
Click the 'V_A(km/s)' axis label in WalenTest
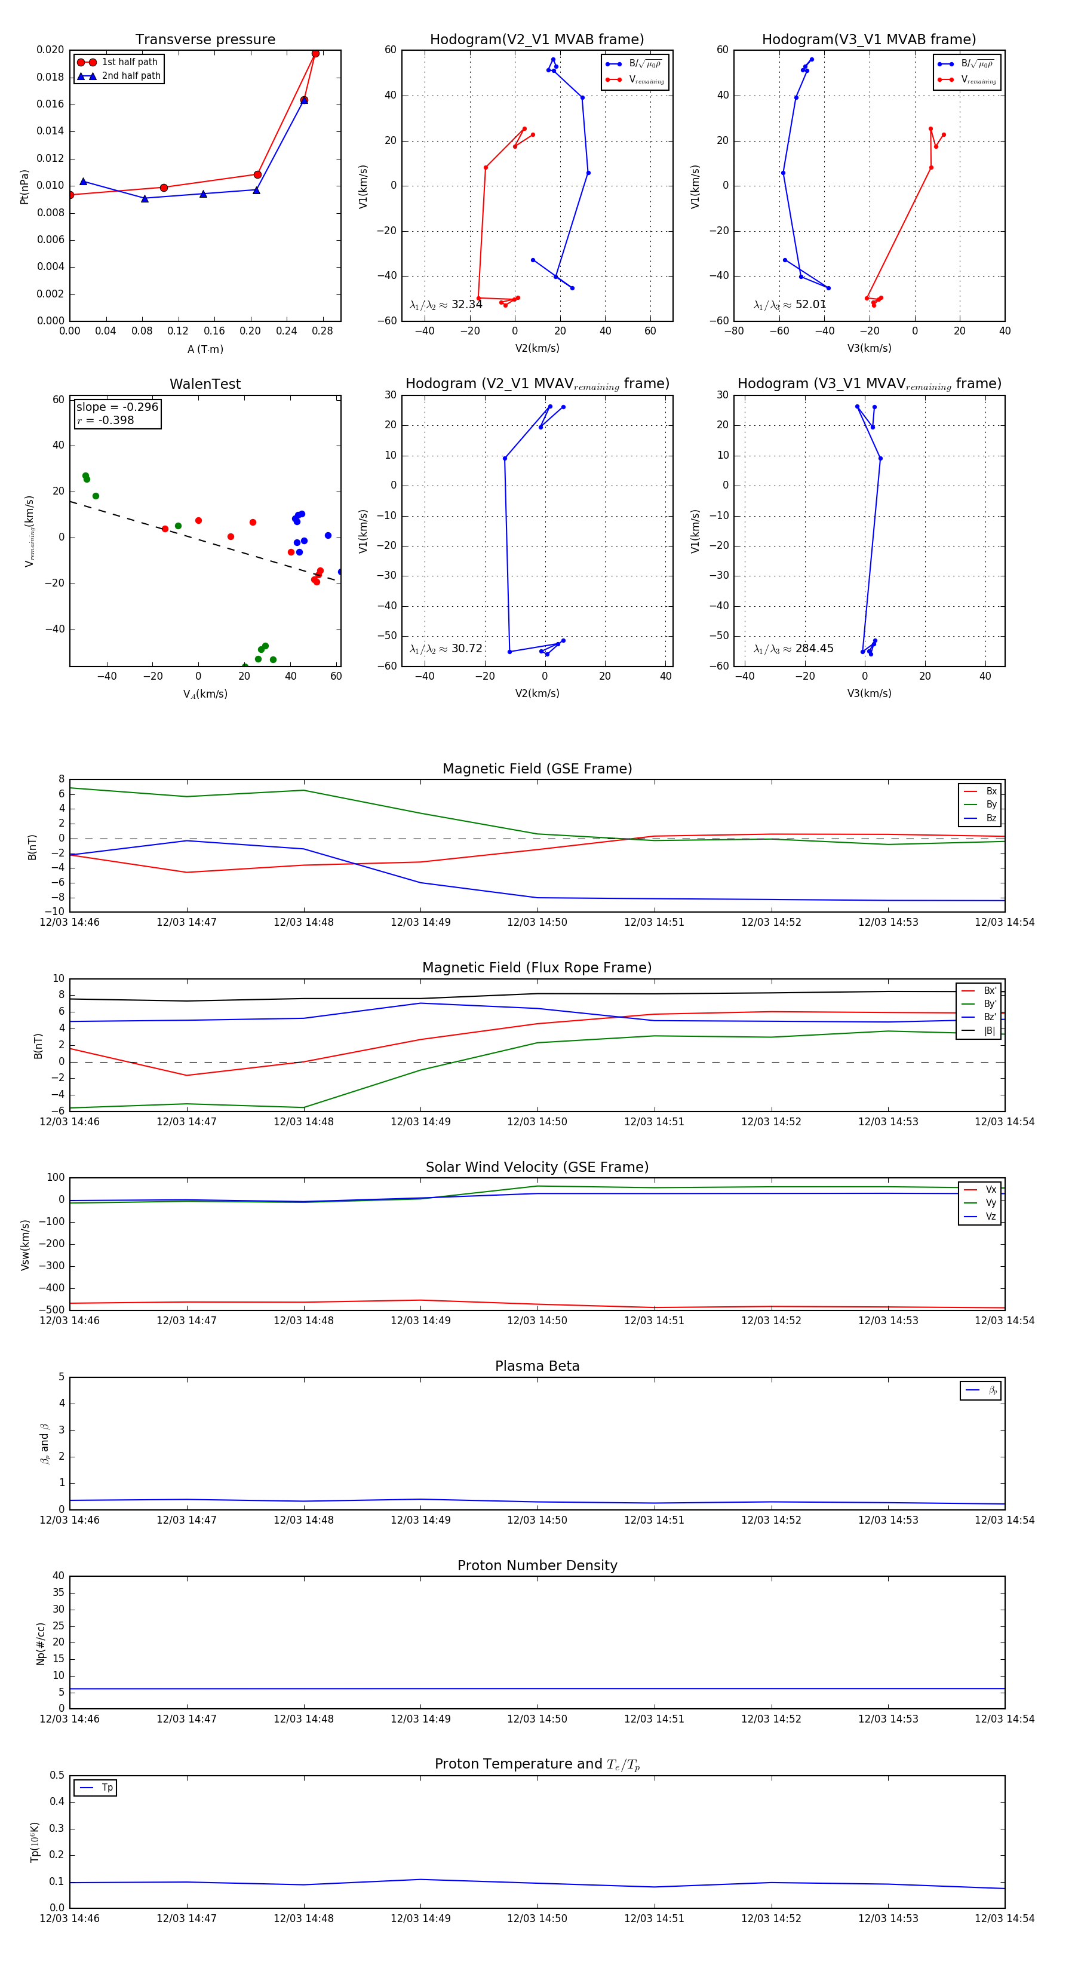[x=205, y=694]
